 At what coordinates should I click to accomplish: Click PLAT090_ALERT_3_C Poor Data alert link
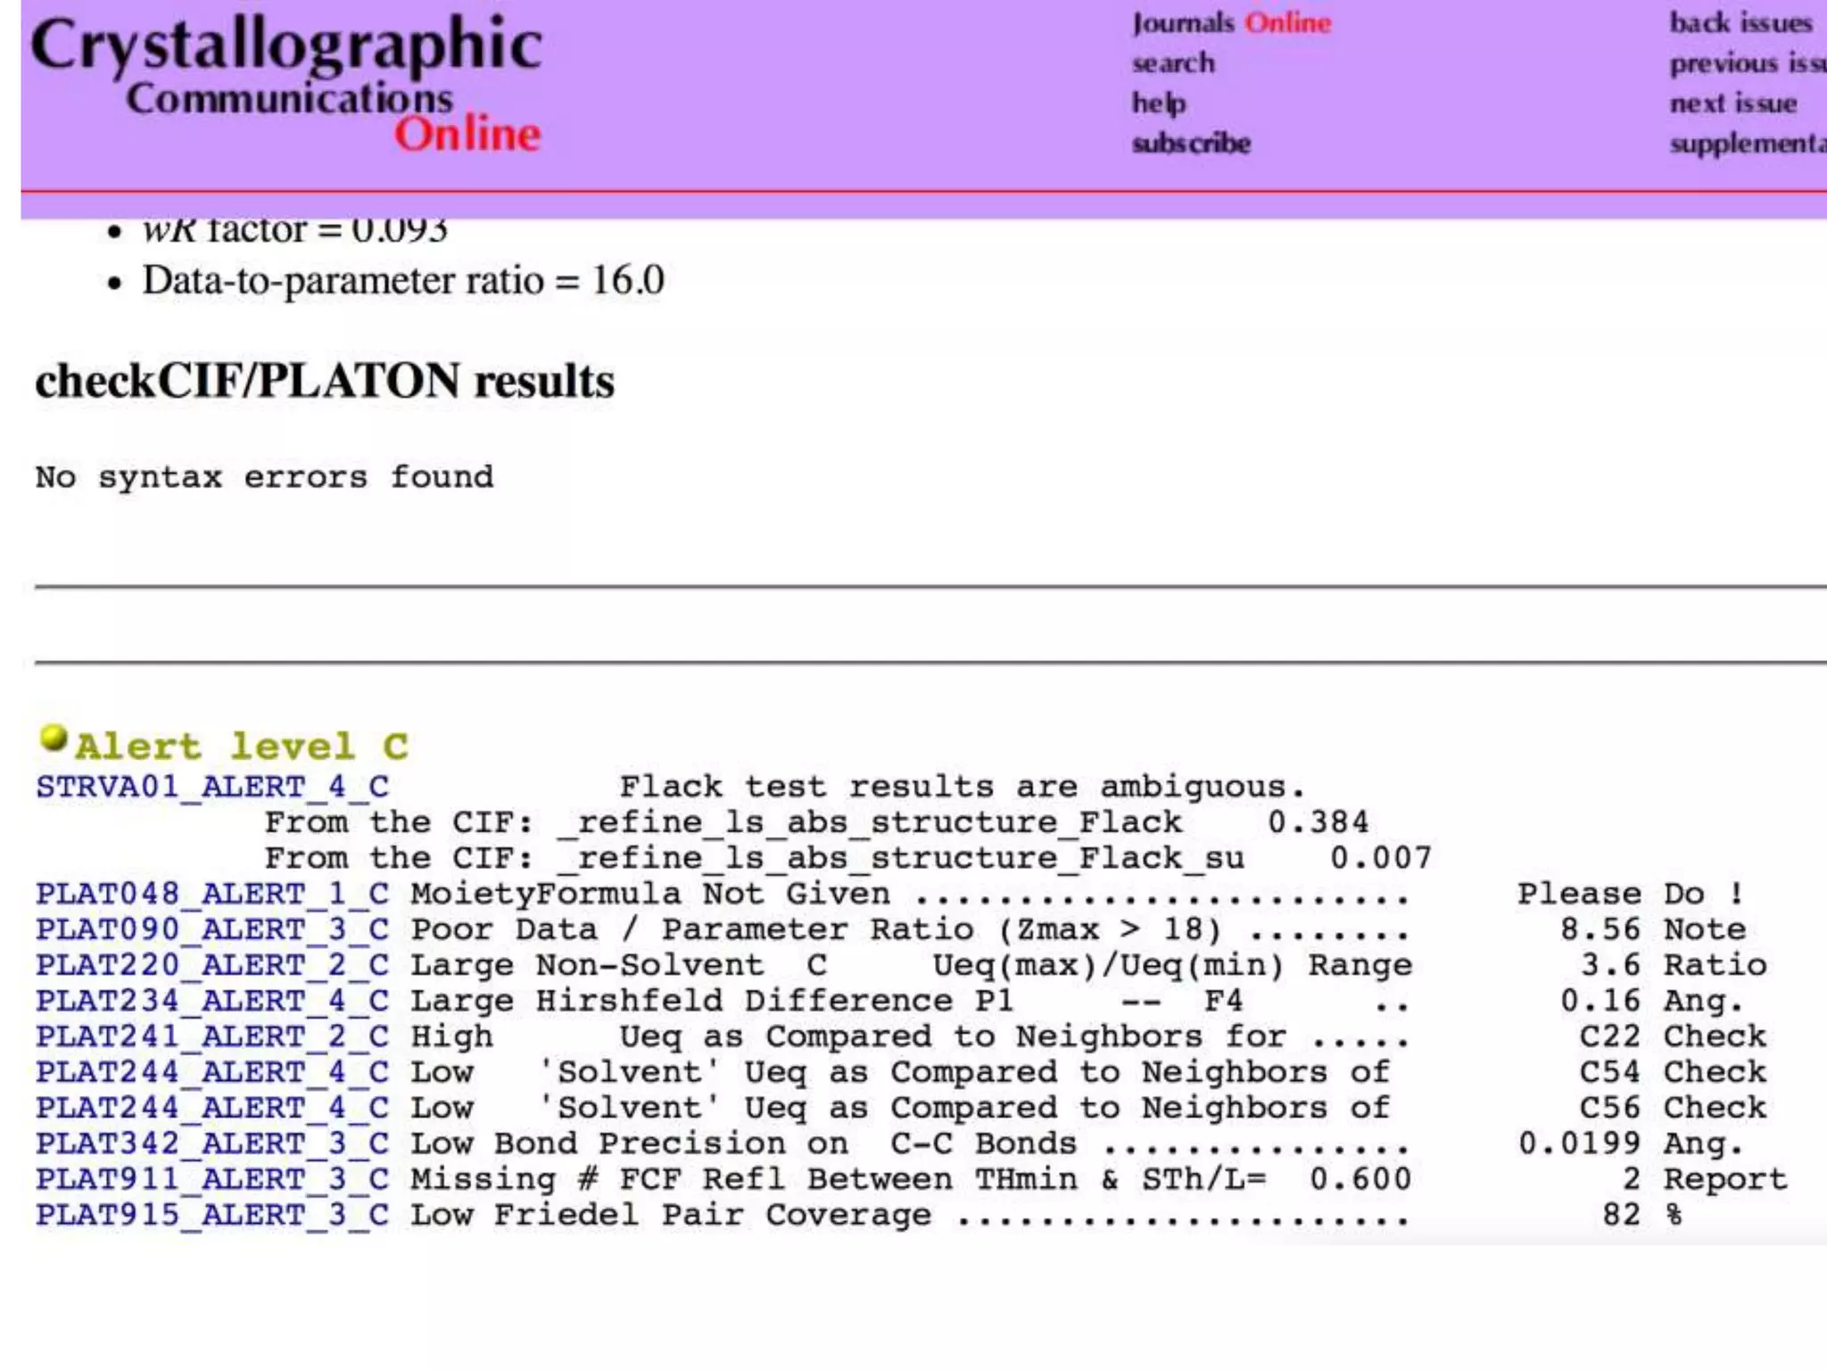[212, 930]
